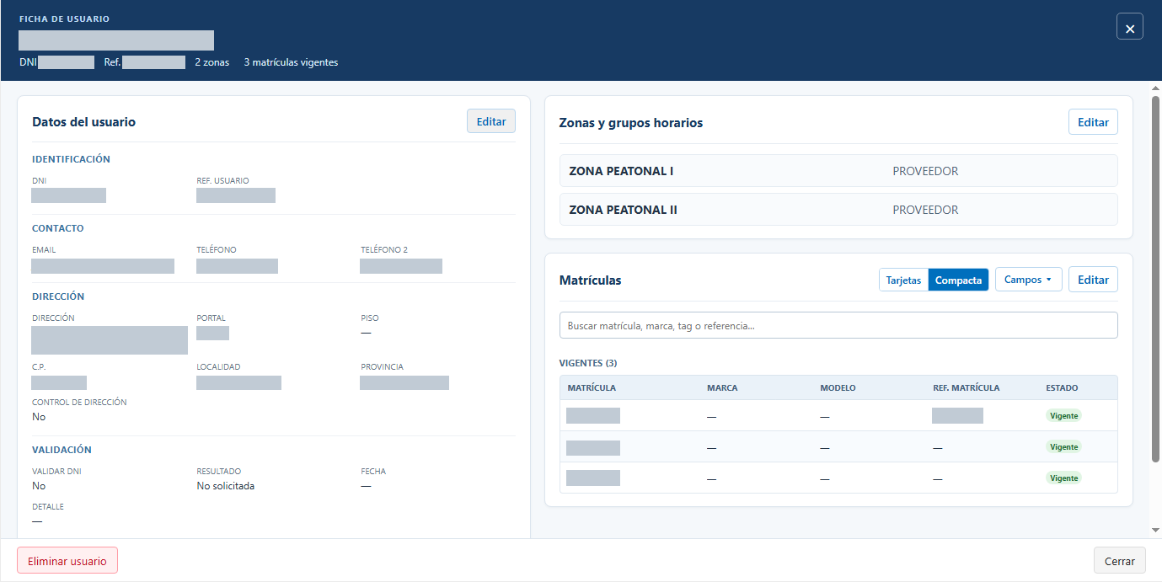Select the Compacta view toggle
The height and width of the screenshot is (582, 1162).
click(958, 280)
